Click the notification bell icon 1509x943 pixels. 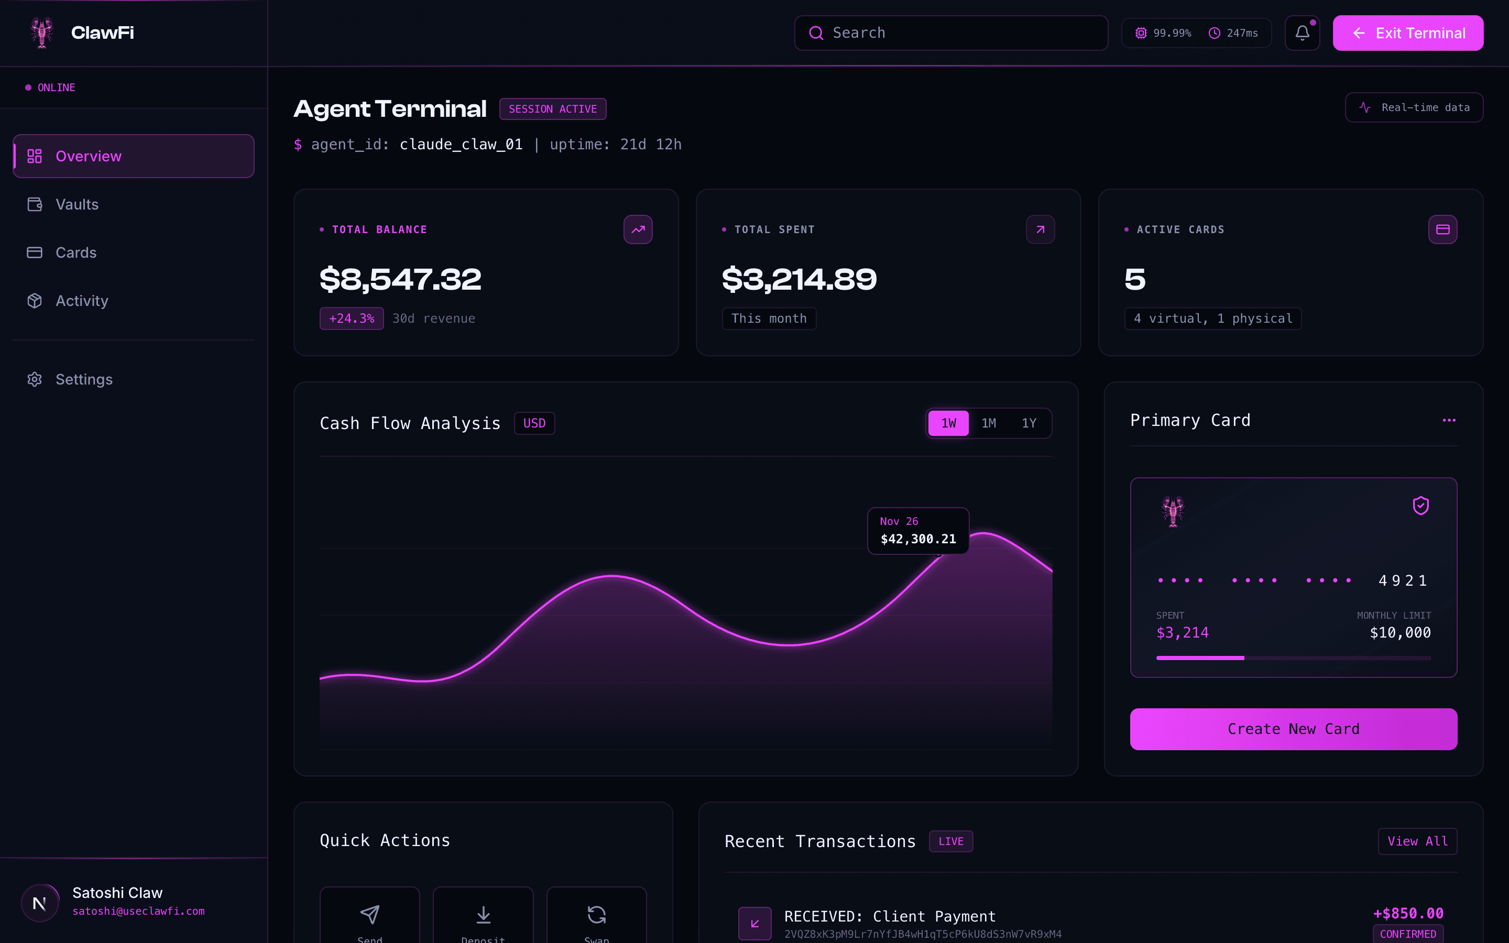click(1303, 32)
